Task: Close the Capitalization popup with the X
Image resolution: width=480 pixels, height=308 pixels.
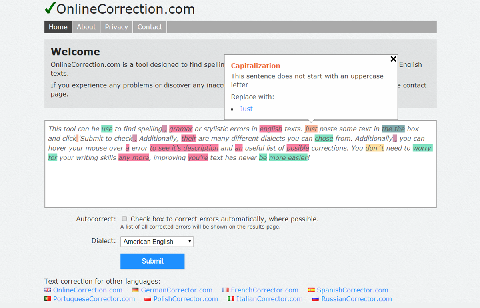Action: [393, 59]
